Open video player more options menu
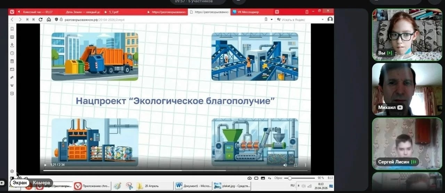 pos(306,165)
